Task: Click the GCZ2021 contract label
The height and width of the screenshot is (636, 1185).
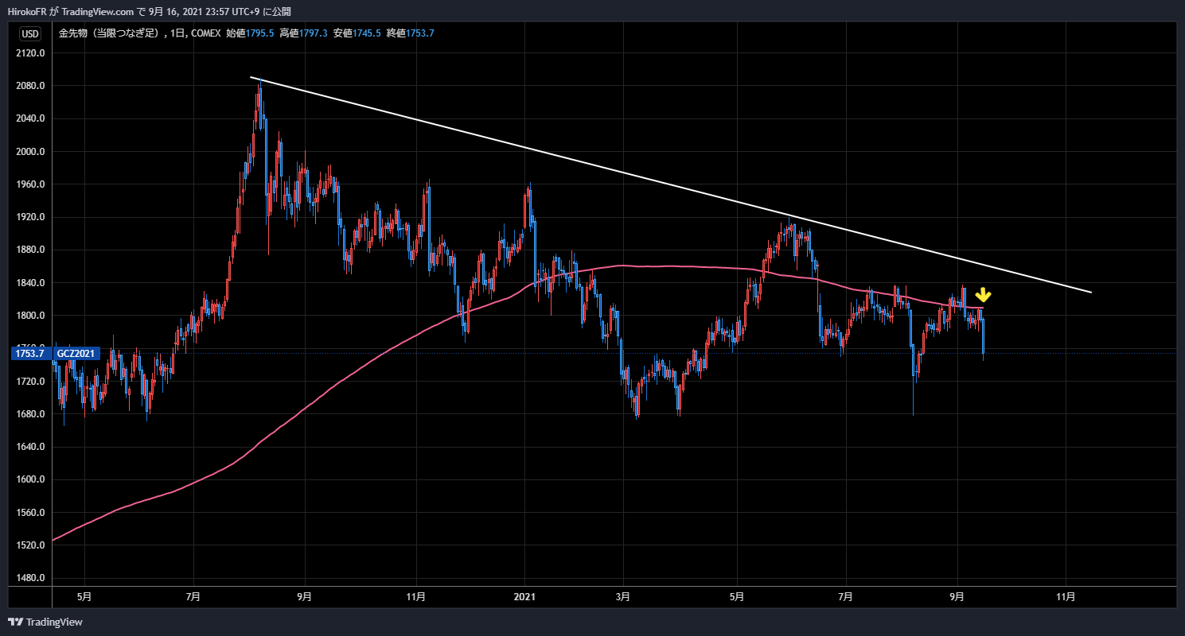Action: click(x=76, y=354)
